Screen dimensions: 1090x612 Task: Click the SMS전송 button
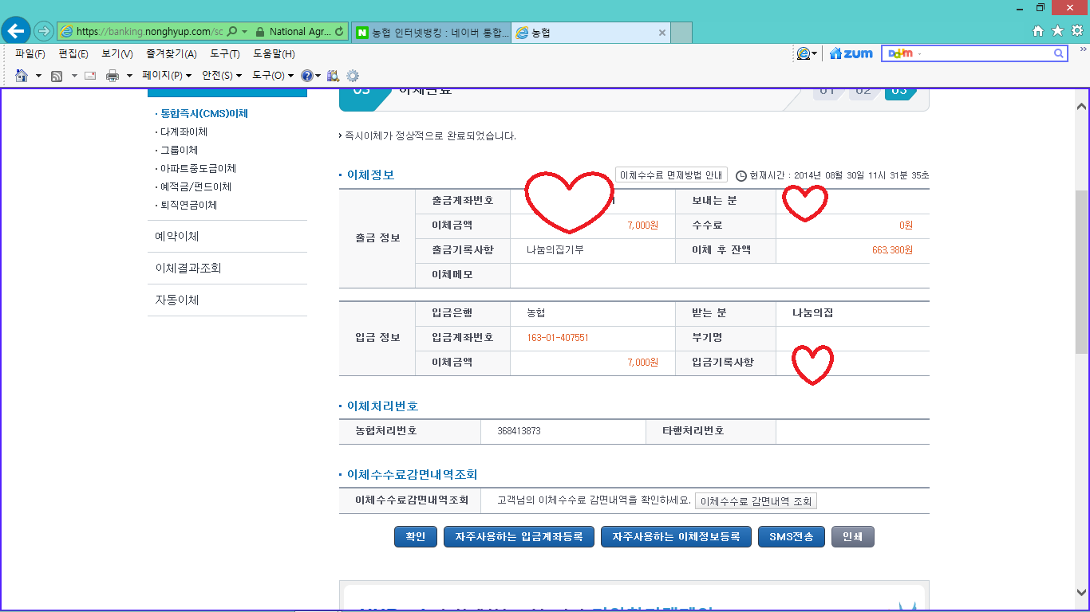click(x=791, y=537)
